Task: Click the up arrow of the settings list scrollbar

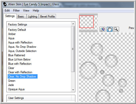Action: click(x=73, y=24)
